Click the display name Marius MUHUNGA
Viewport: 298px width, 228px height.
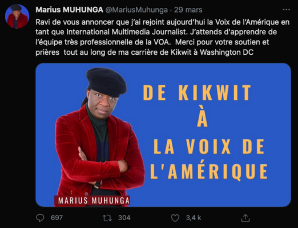click(69, 10)
